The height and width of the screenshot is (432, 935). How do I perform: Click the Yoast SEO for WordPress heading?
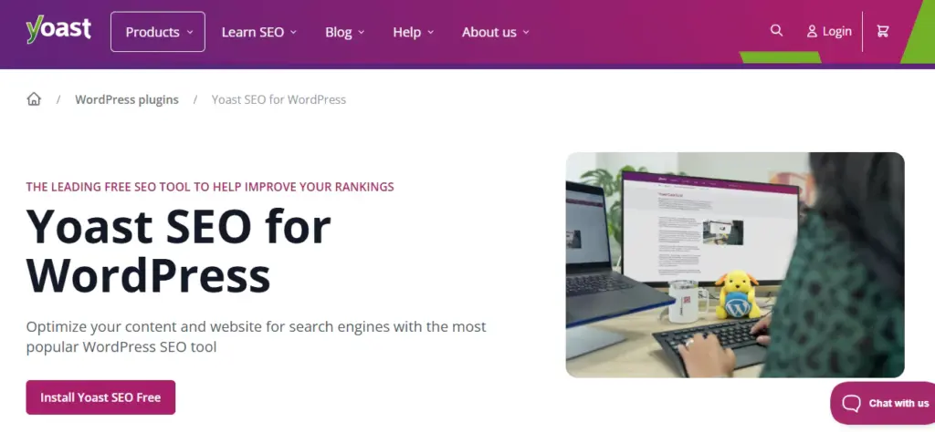178,251
